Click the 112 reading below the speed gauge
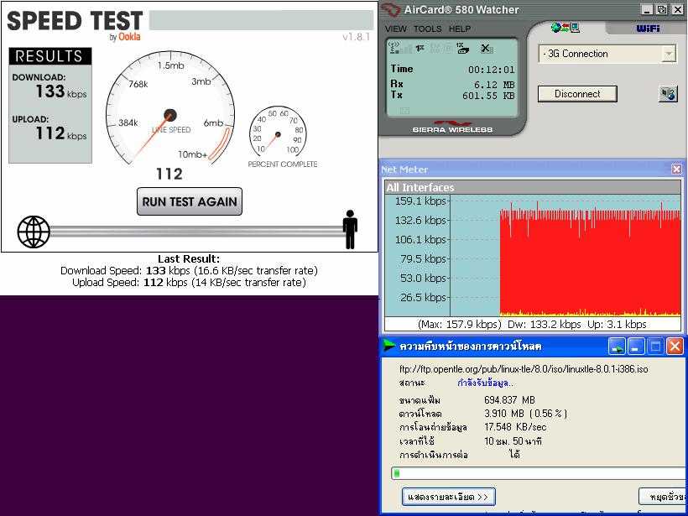This screenshot has width=688, height=516. coord(169,175)
